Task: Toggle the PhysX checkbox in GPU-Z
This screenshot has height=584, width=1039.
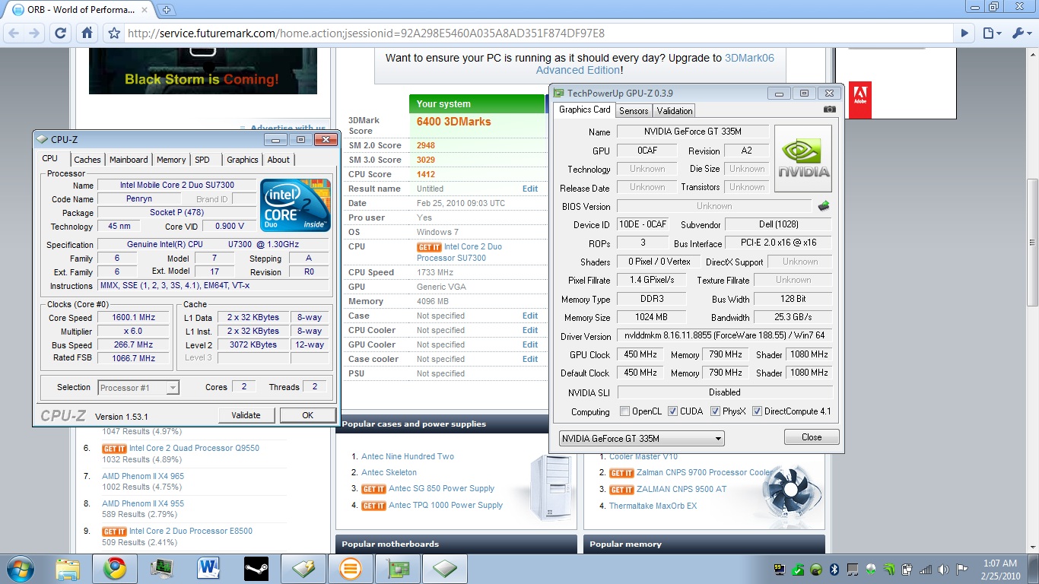Action: (715, 411)
